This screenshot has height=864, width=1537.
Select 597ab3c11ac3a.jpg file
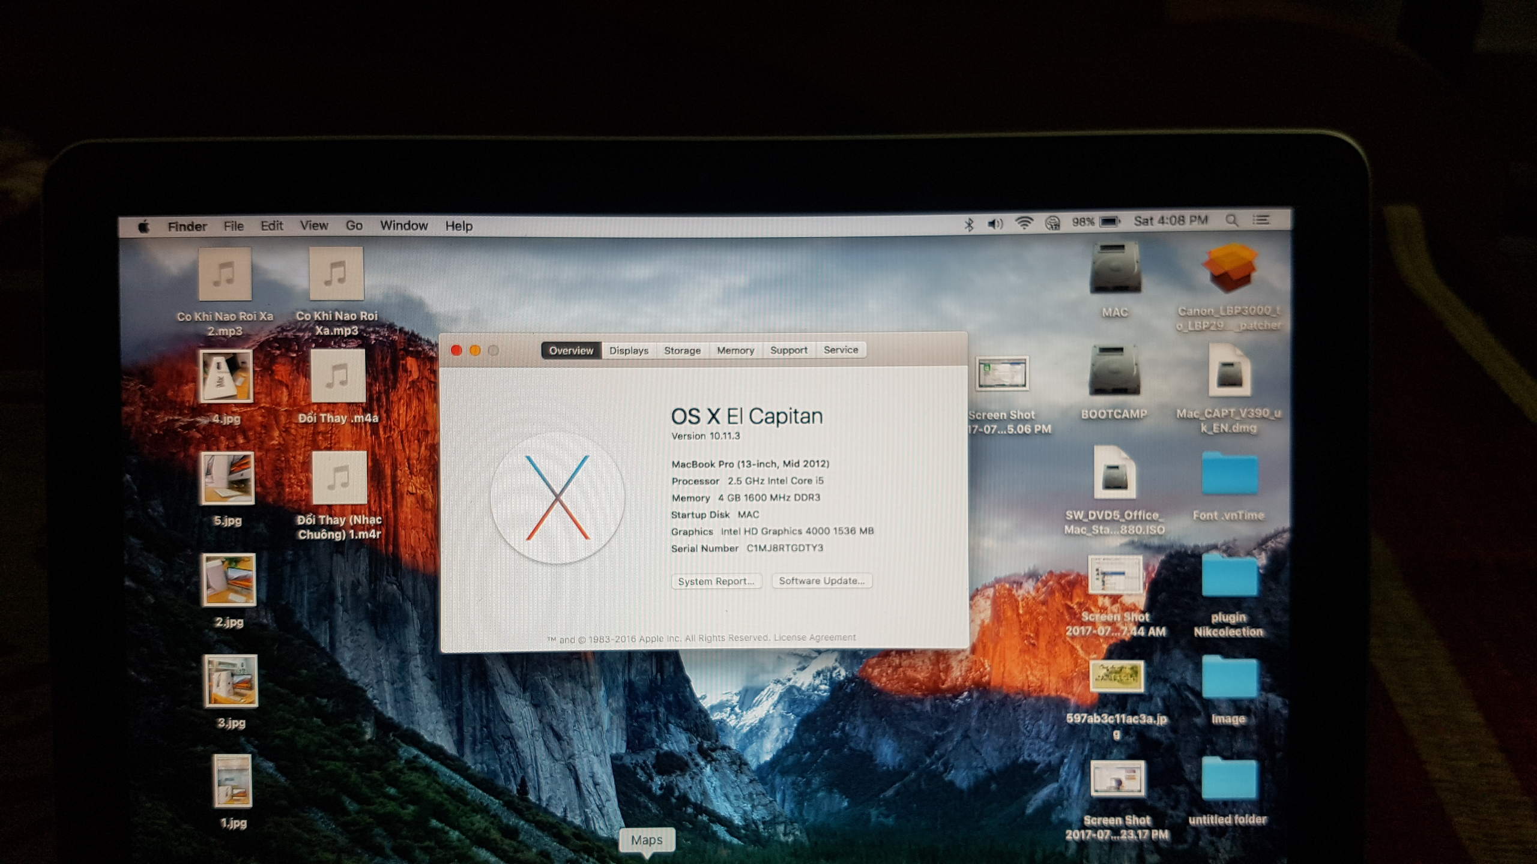click(x=1116, y=676)
